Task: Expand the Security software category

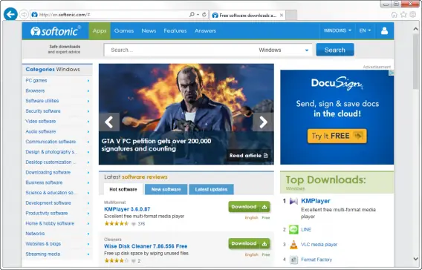Action: point(88,111)
